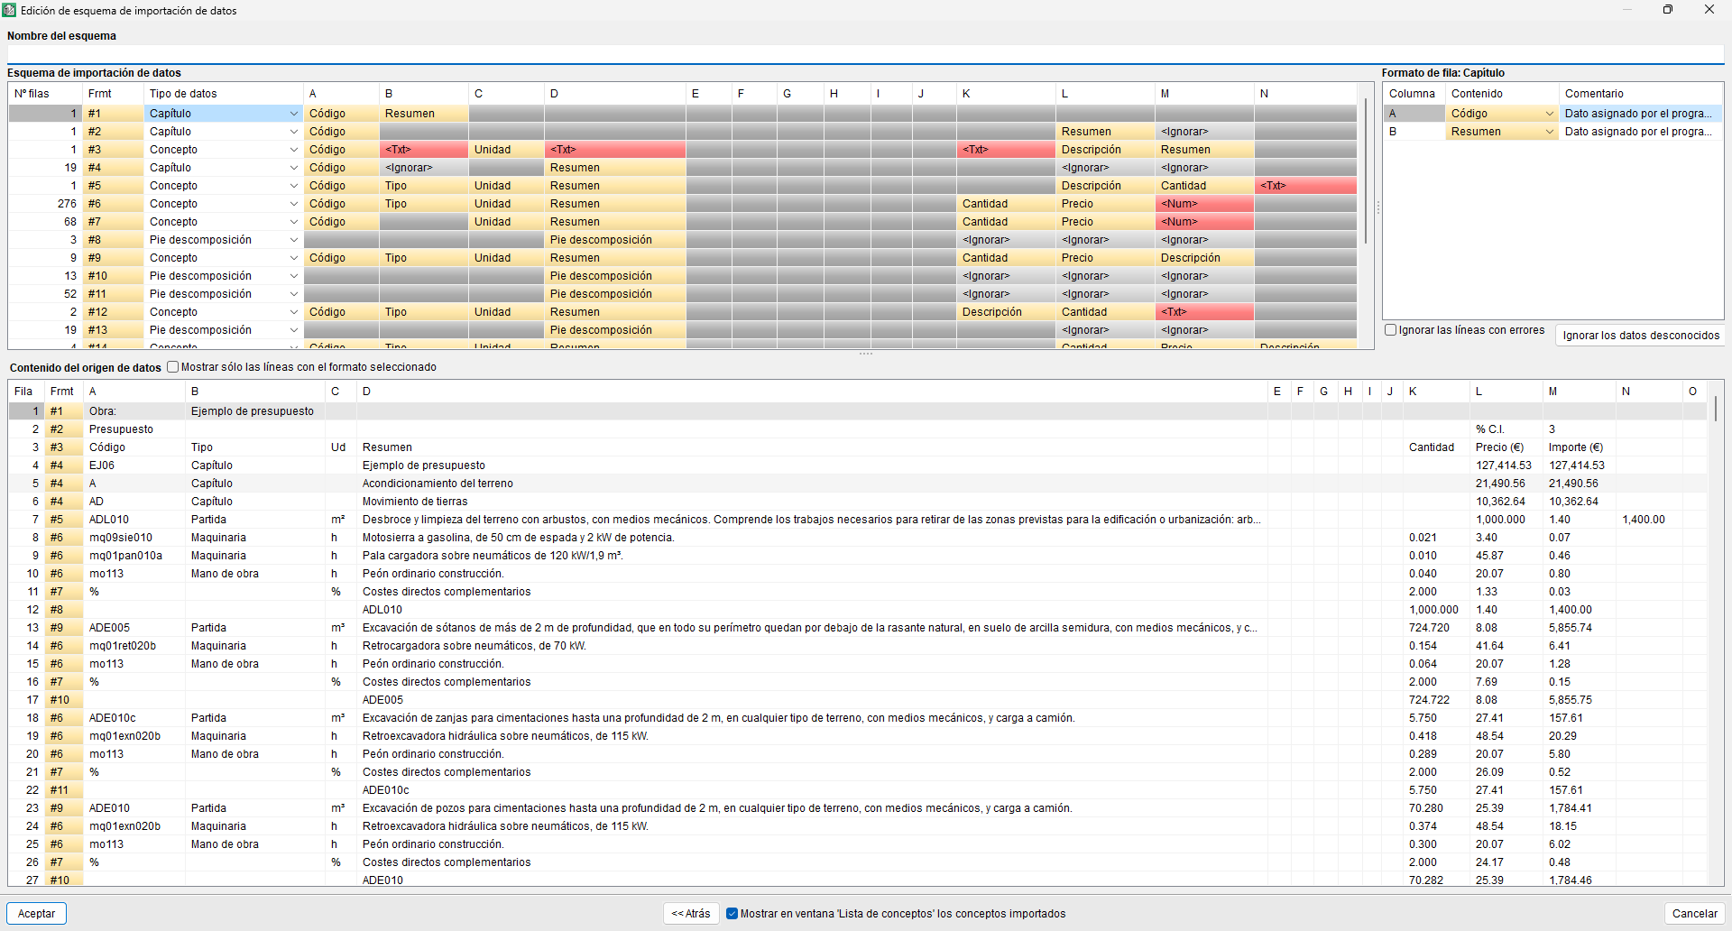The width and height of the screenshot is (1732, 931).
Task: Select the red '<Num>' cell in format #6 row
Action: 1204,204
